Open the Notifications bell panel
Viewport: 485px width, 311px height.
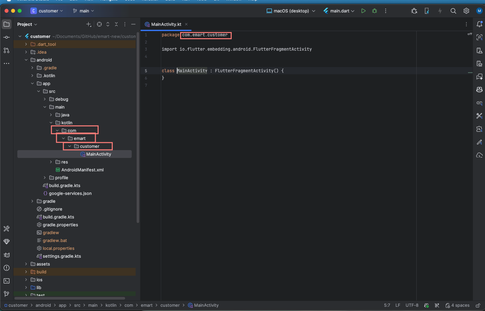coord(479,24)
